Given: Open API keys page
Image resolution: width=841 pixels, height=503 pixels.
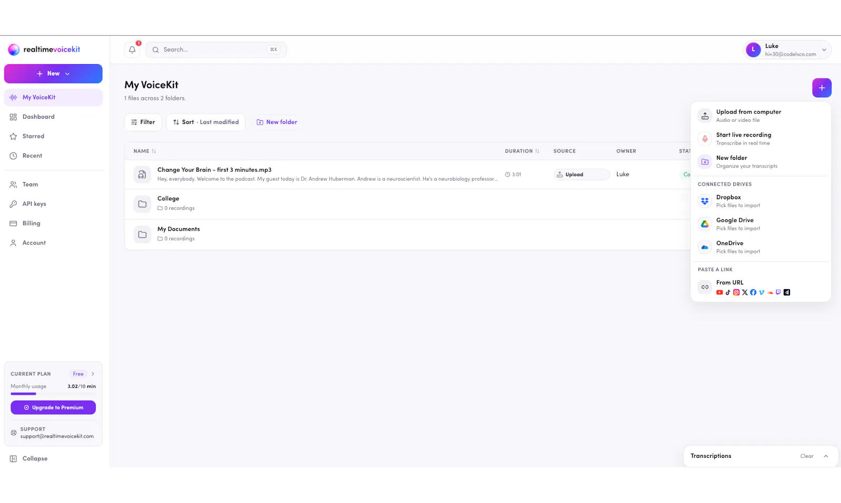Looking at the screenshot, I should 53,204.
